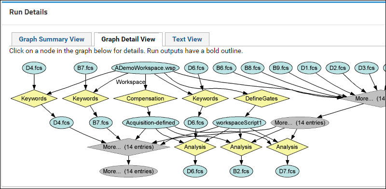Select the D1.fcs input node

tap(309, 68)
